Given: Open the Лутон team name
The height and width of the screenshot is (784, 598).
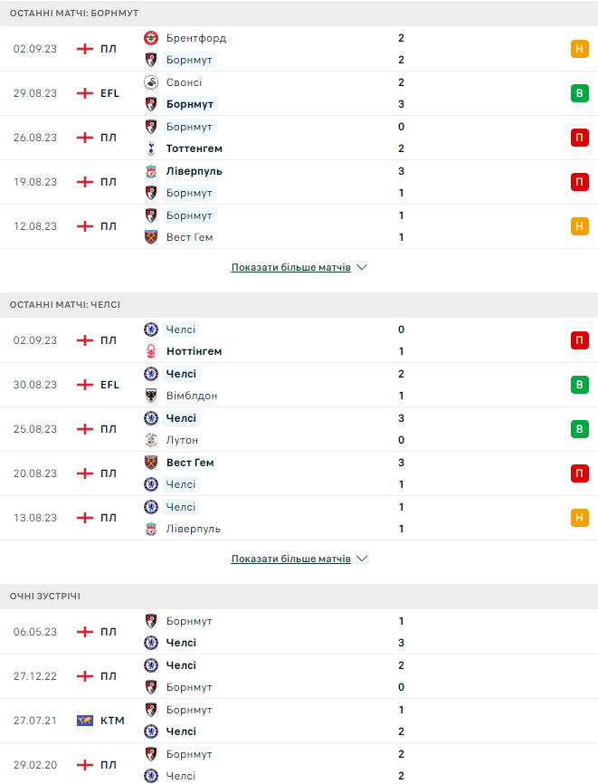Looking at the screenshot, I should (x=182, y=440).
